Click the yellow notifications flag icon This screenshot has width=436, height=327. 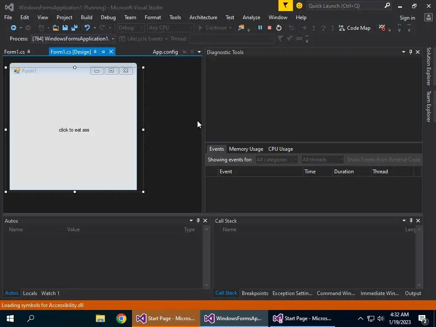(285, 6)
